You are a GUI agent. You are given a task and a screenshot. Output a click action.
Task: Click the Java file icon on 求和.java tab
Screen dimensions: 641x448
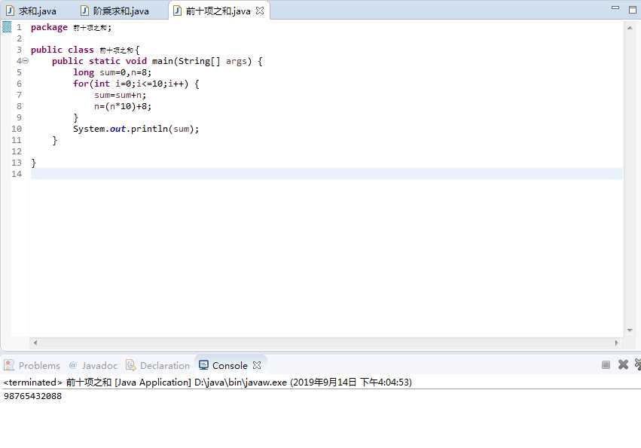(x=10, y=11)
